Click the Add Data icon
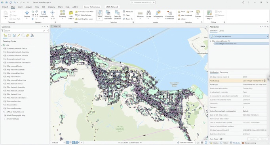Viewport: 270px width, 145px height. [x=71, y=13]
